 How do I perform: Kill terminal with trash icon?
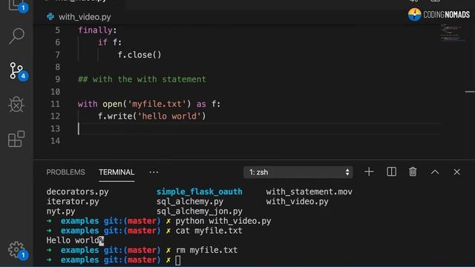[x=413, y=171]
